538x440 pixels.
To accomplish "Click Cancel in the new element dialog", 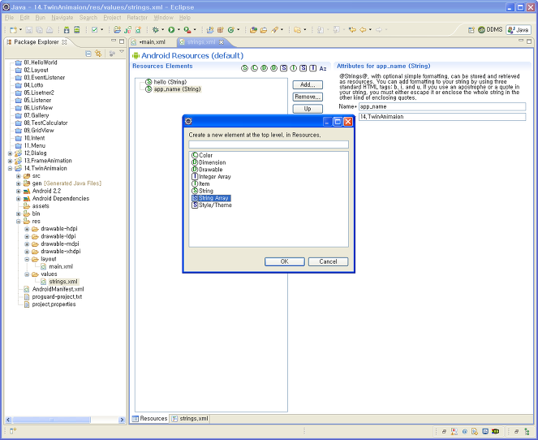I will 328,261.
